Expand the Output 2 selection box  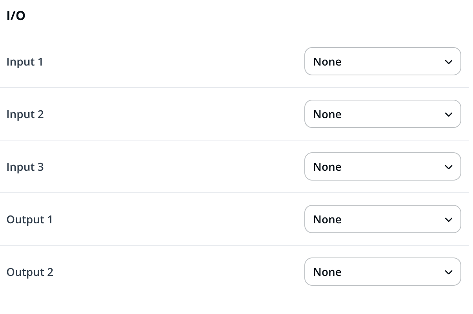click(382, 272)
